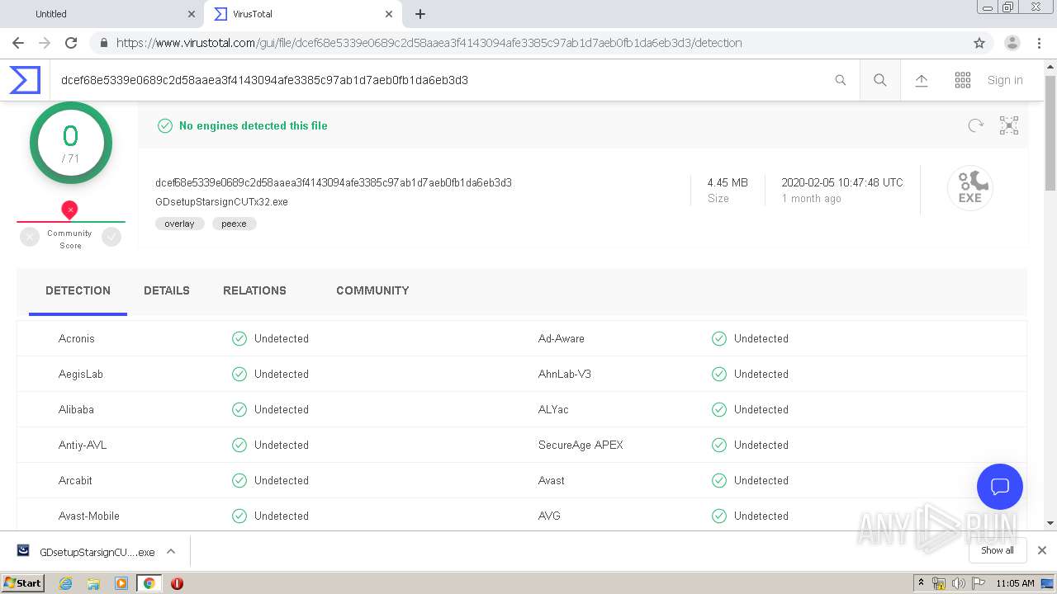Click the 2020-02-05 10:47:48 UTC date
Image resolution: width=1057 pixels, height=594 pixels.
(842, 182)
